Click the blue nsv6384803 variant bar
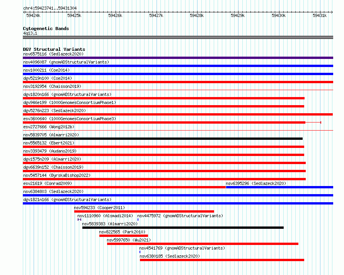Screen dimensions: 344x275 click(178, 195)
